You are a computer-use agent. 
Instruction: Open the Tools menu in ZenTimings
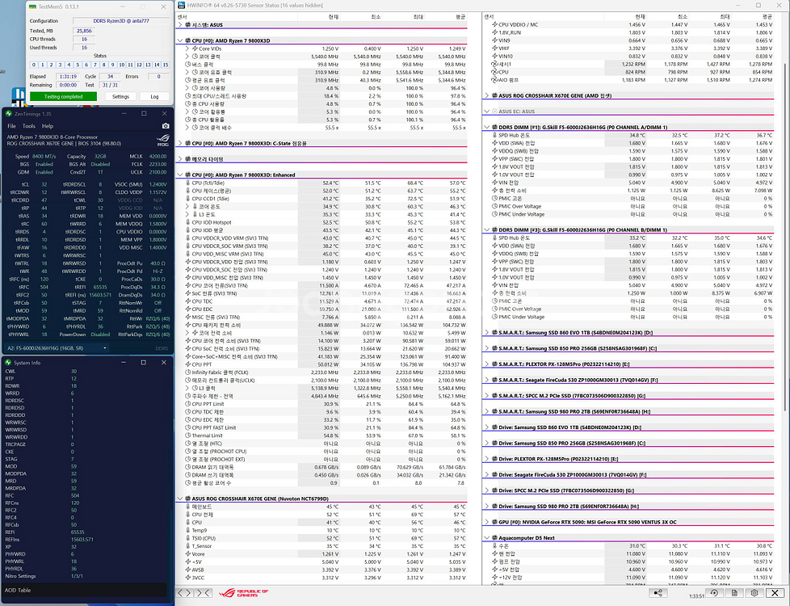pos(28,126)
